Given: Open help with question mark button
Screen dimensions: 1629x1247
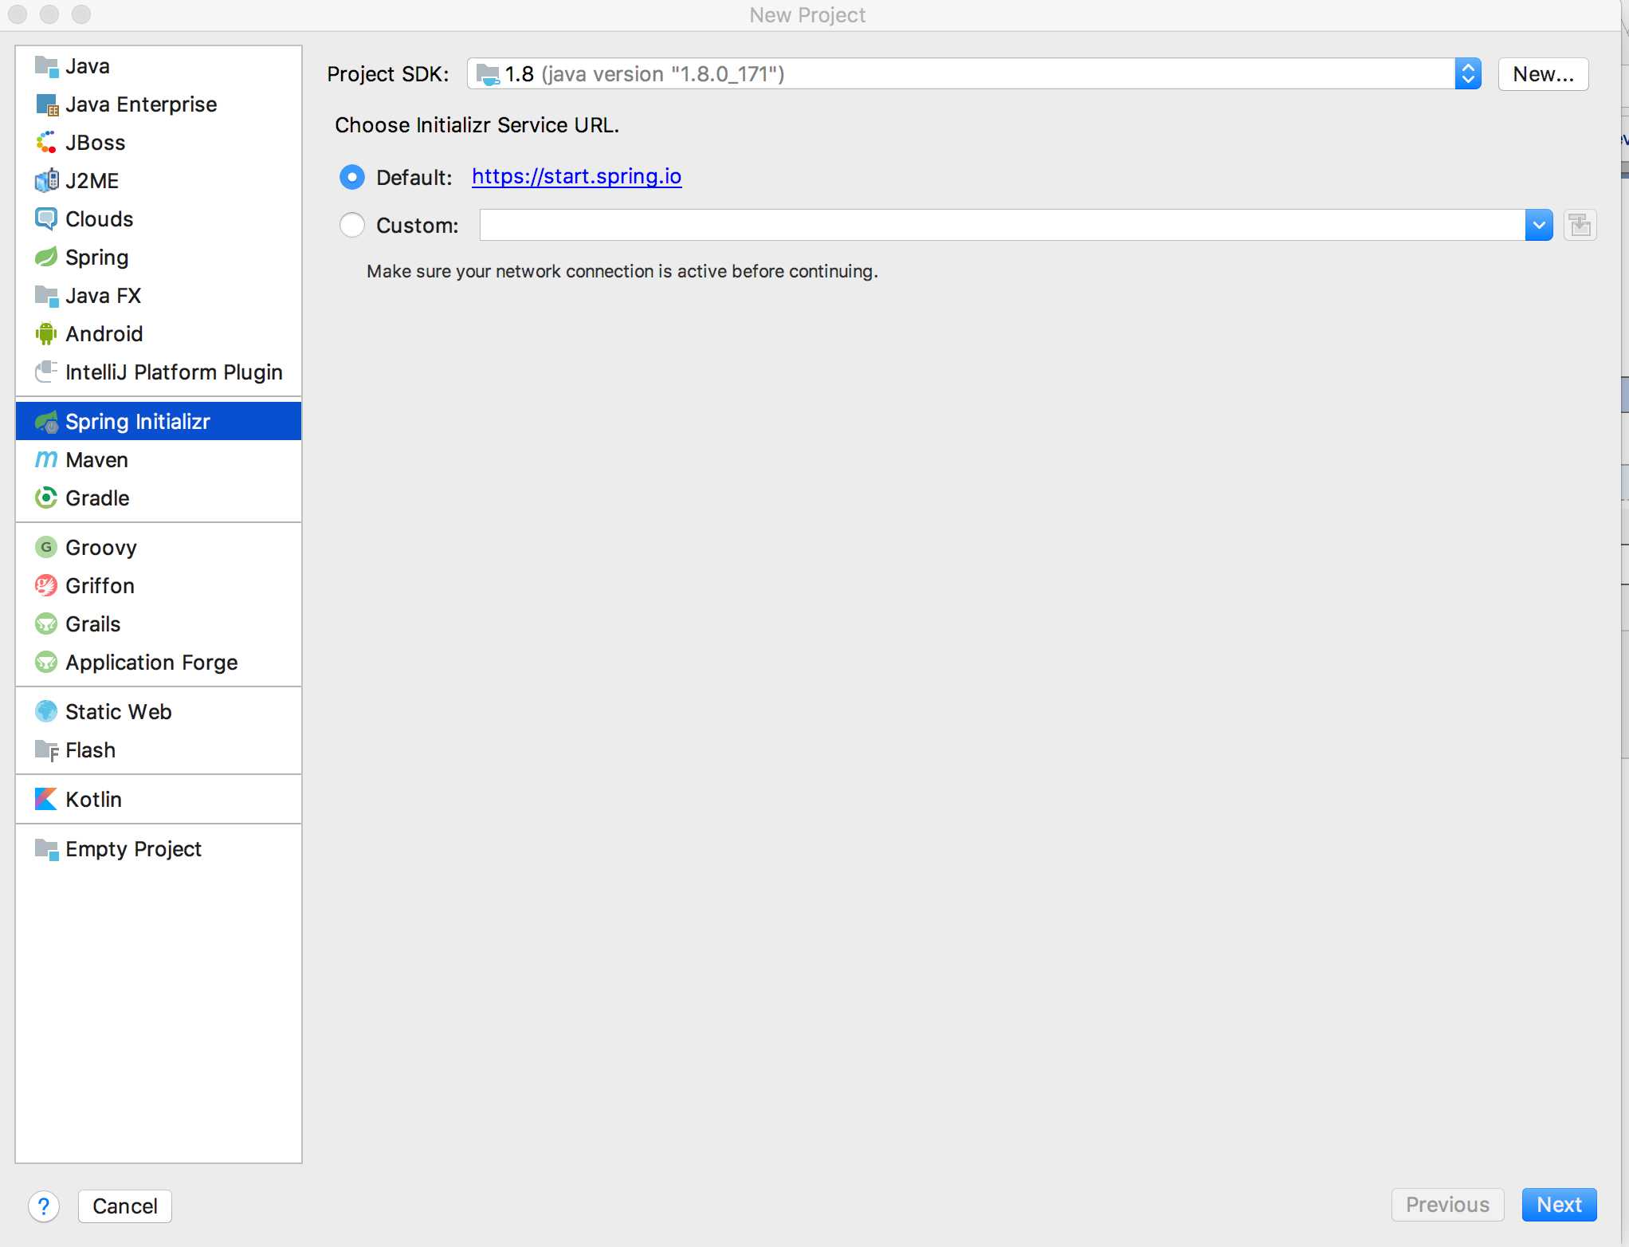Looking at the screenshot, I should 44,1206.
